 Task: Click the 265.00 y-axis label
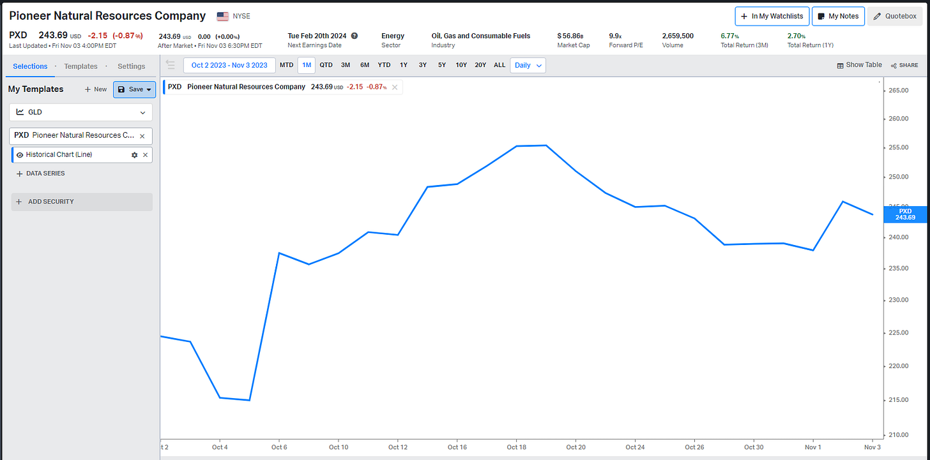(898, 91)
